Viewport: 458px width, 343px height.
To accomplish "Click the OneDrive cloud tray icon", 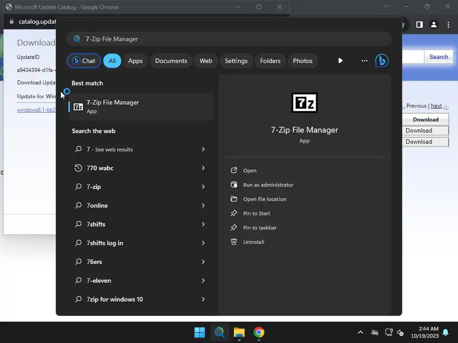I will click(x=375, y=332).
